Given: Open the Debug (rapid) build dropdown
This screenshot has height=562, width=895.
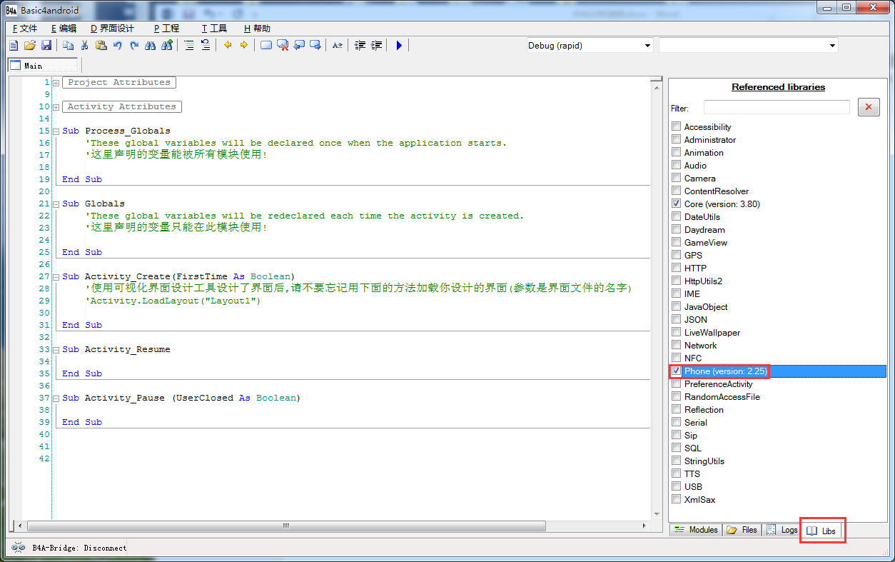Looking at the screenshot, I should click(590, 46).
